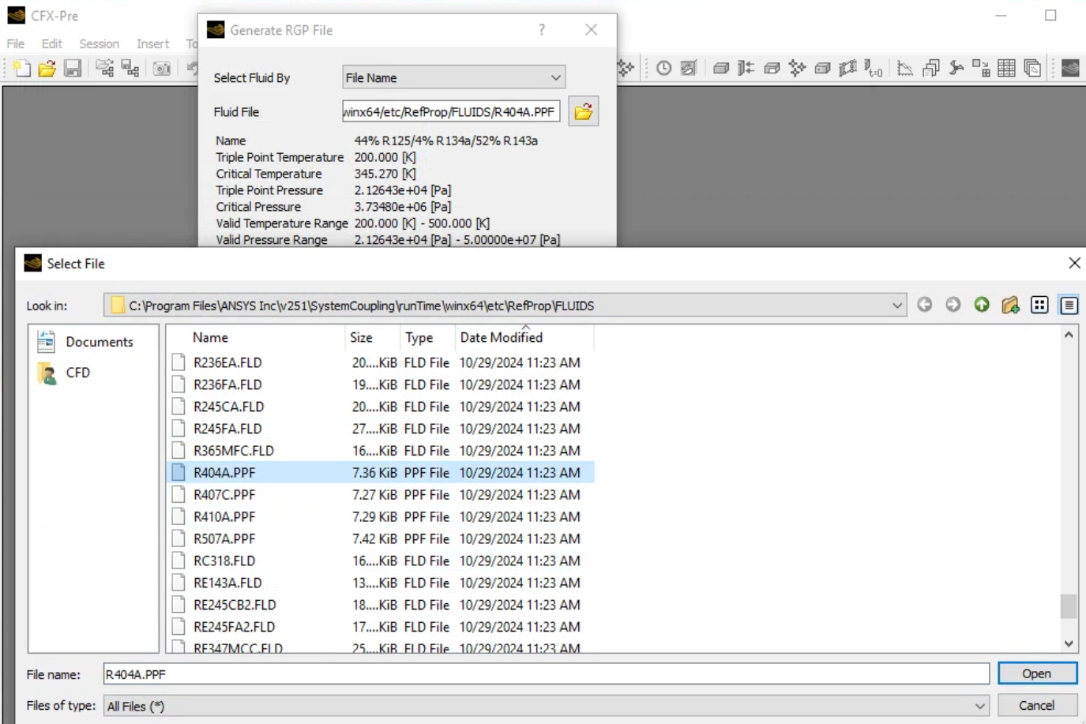
Task: Take a snapshot with the camera toolbar icon
Action: click(163, 68)
